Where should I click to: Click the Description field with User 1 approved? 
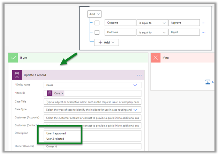tap(92, 136)
